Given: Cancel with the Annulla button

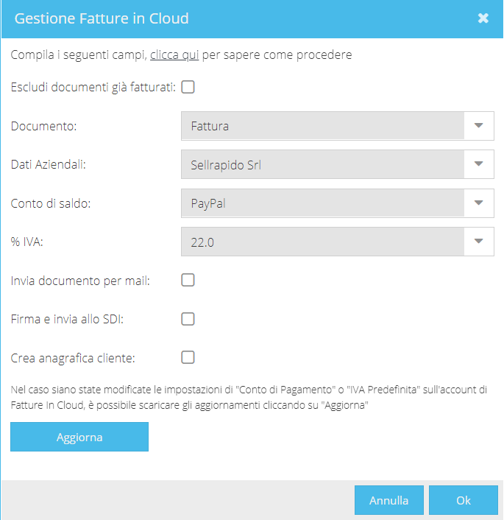Looking at the screenshot, I should [389, 500].
